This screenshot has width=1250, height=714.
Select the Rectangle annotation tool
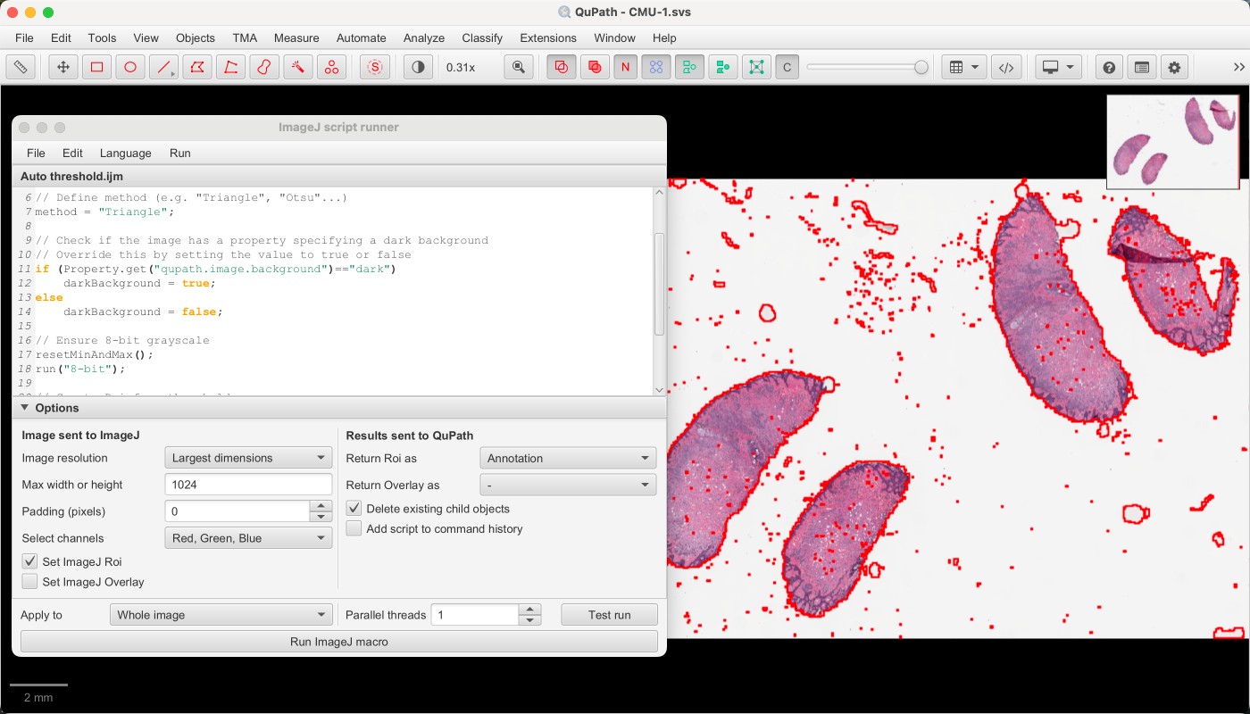point(96,67)
